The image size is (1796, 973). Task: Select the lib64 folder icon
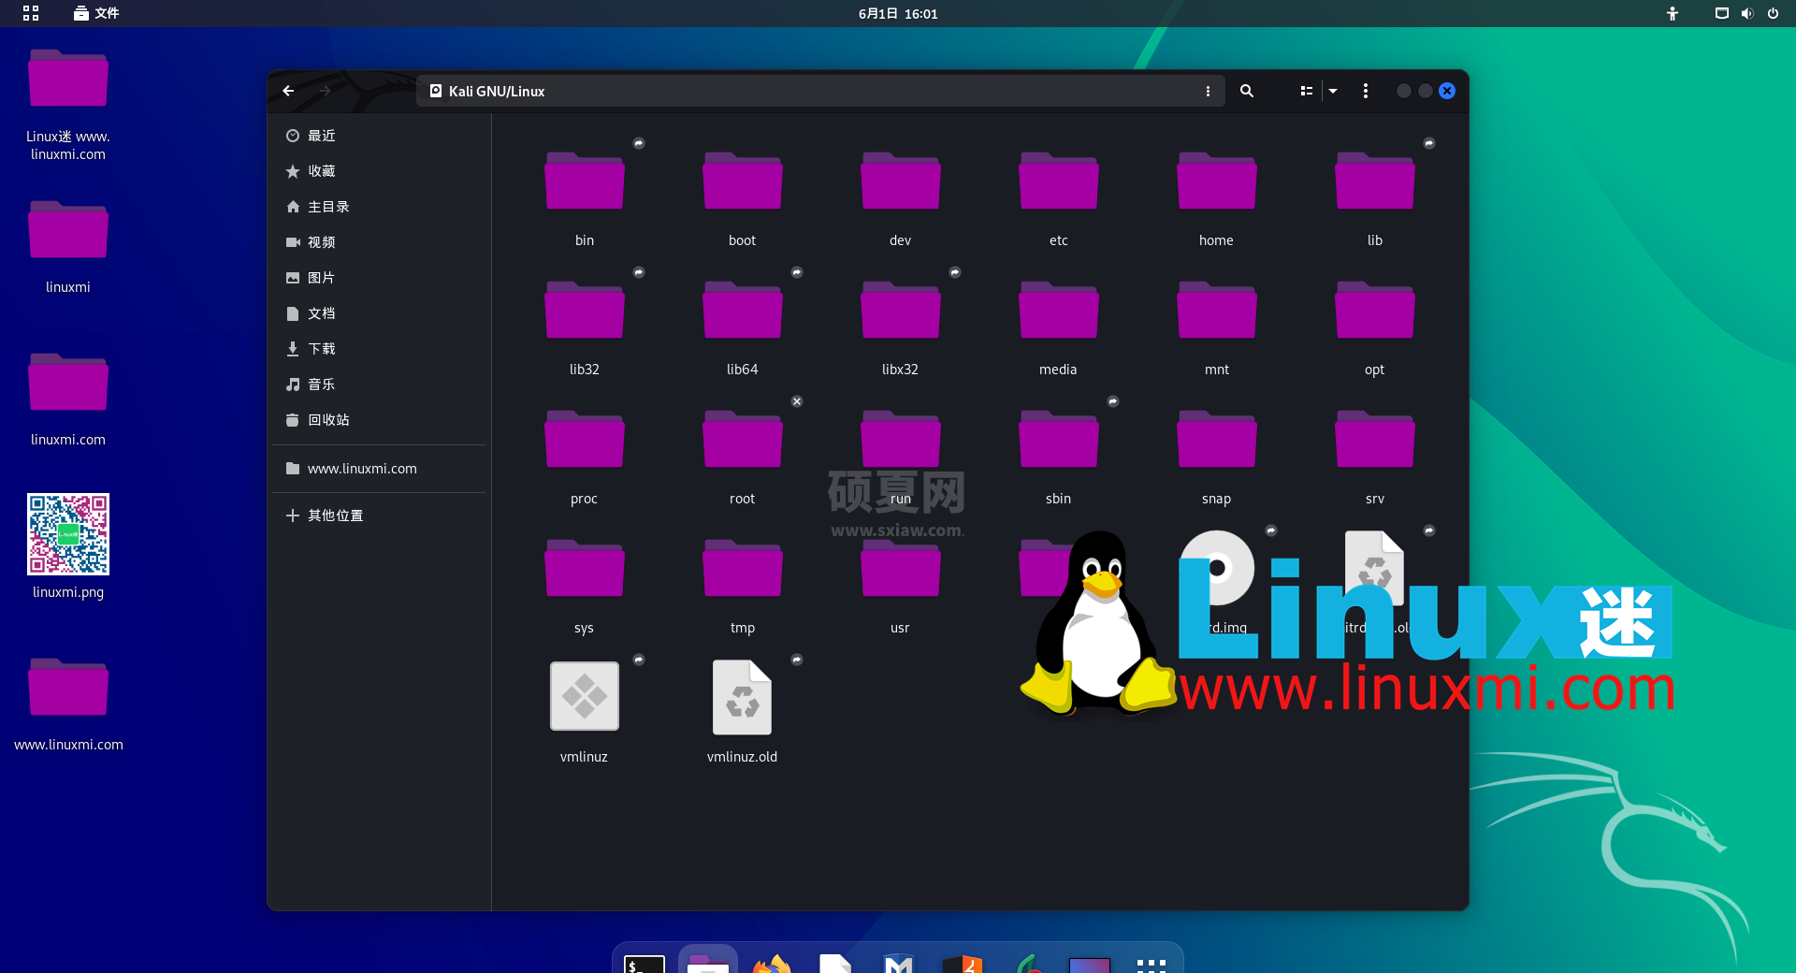tap(743, 310)
